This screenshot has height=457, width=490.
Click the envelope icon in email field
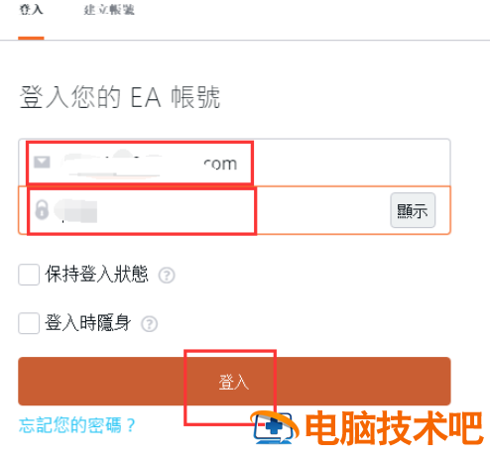42,162
